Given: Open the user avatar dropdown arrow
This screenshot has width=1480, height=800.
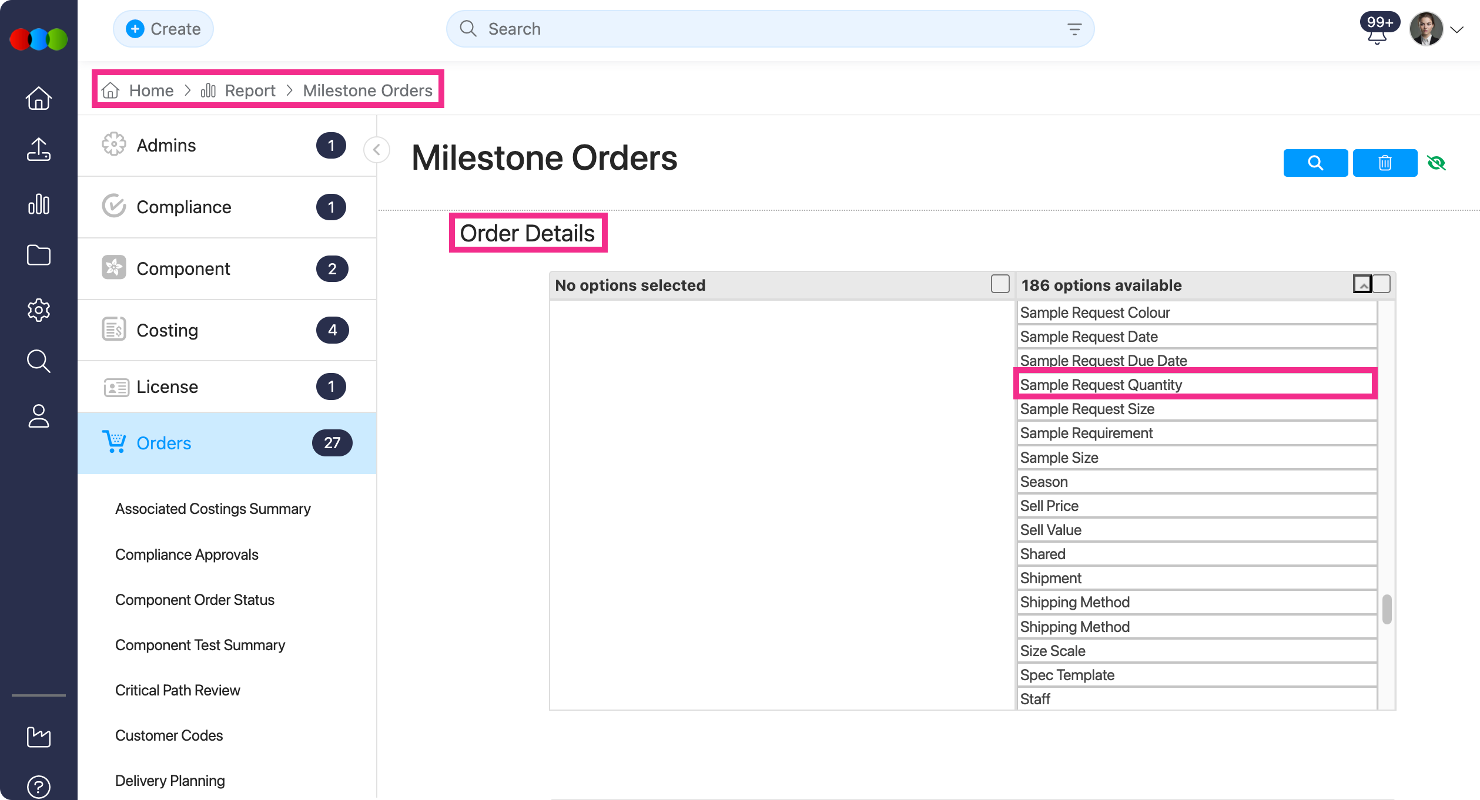Looking at the screenshot, I should pyautogui.click(x=1457, y=29).
